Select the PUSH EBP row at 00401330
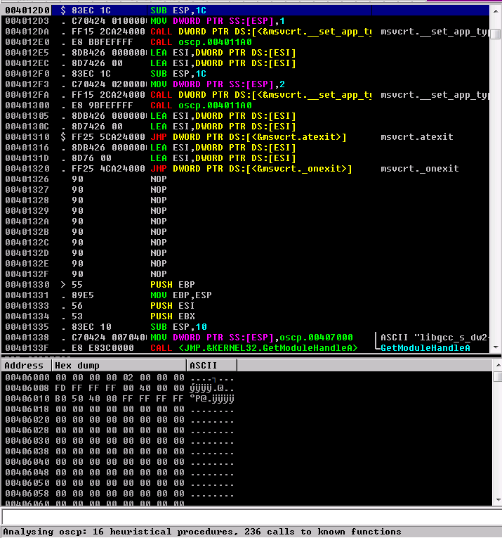The width and height of the screenshot is (502, 538). 245,284
